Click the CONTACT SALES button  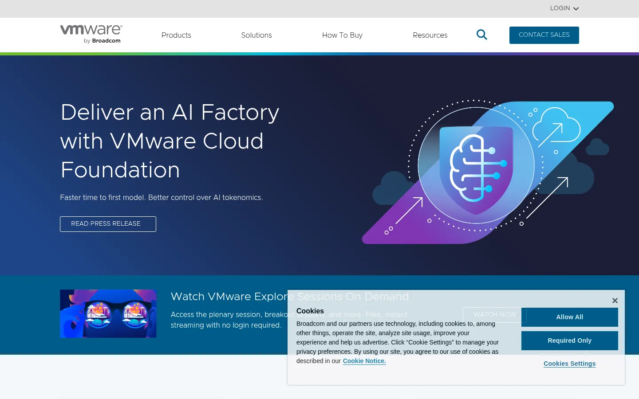(x=544, y=35)
